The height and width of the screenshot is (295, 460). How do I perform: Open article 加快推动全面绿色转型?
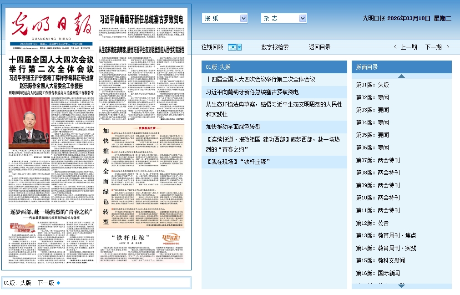(233, 127)
